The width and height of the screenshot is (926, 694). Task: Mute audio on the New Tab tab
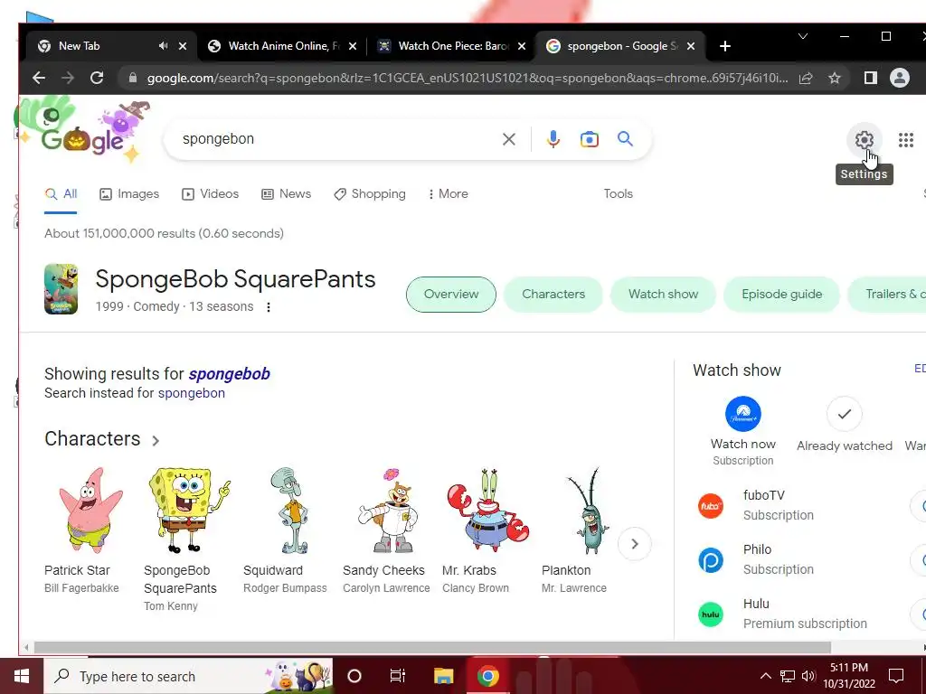pos(164,45)
